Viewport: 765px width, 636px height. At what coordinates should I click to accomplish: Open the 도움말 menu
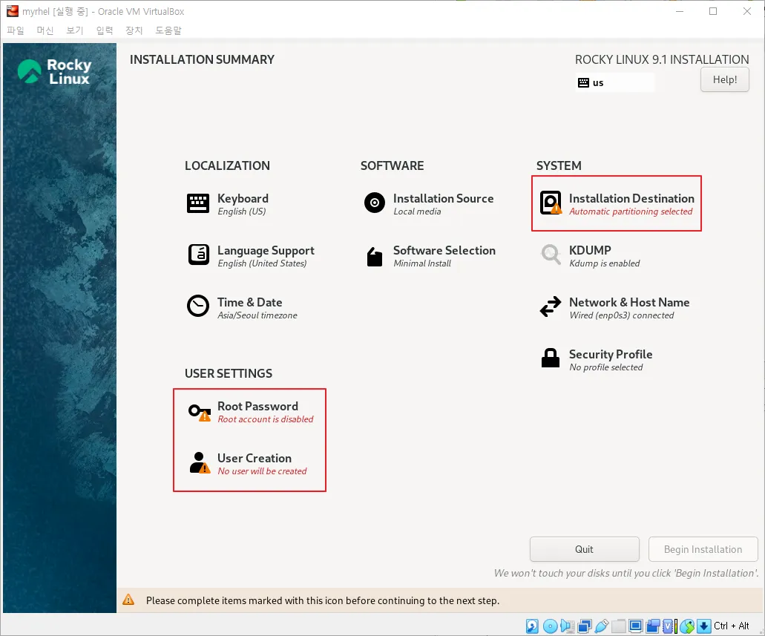pyautogui.click(x=168, y=30)
